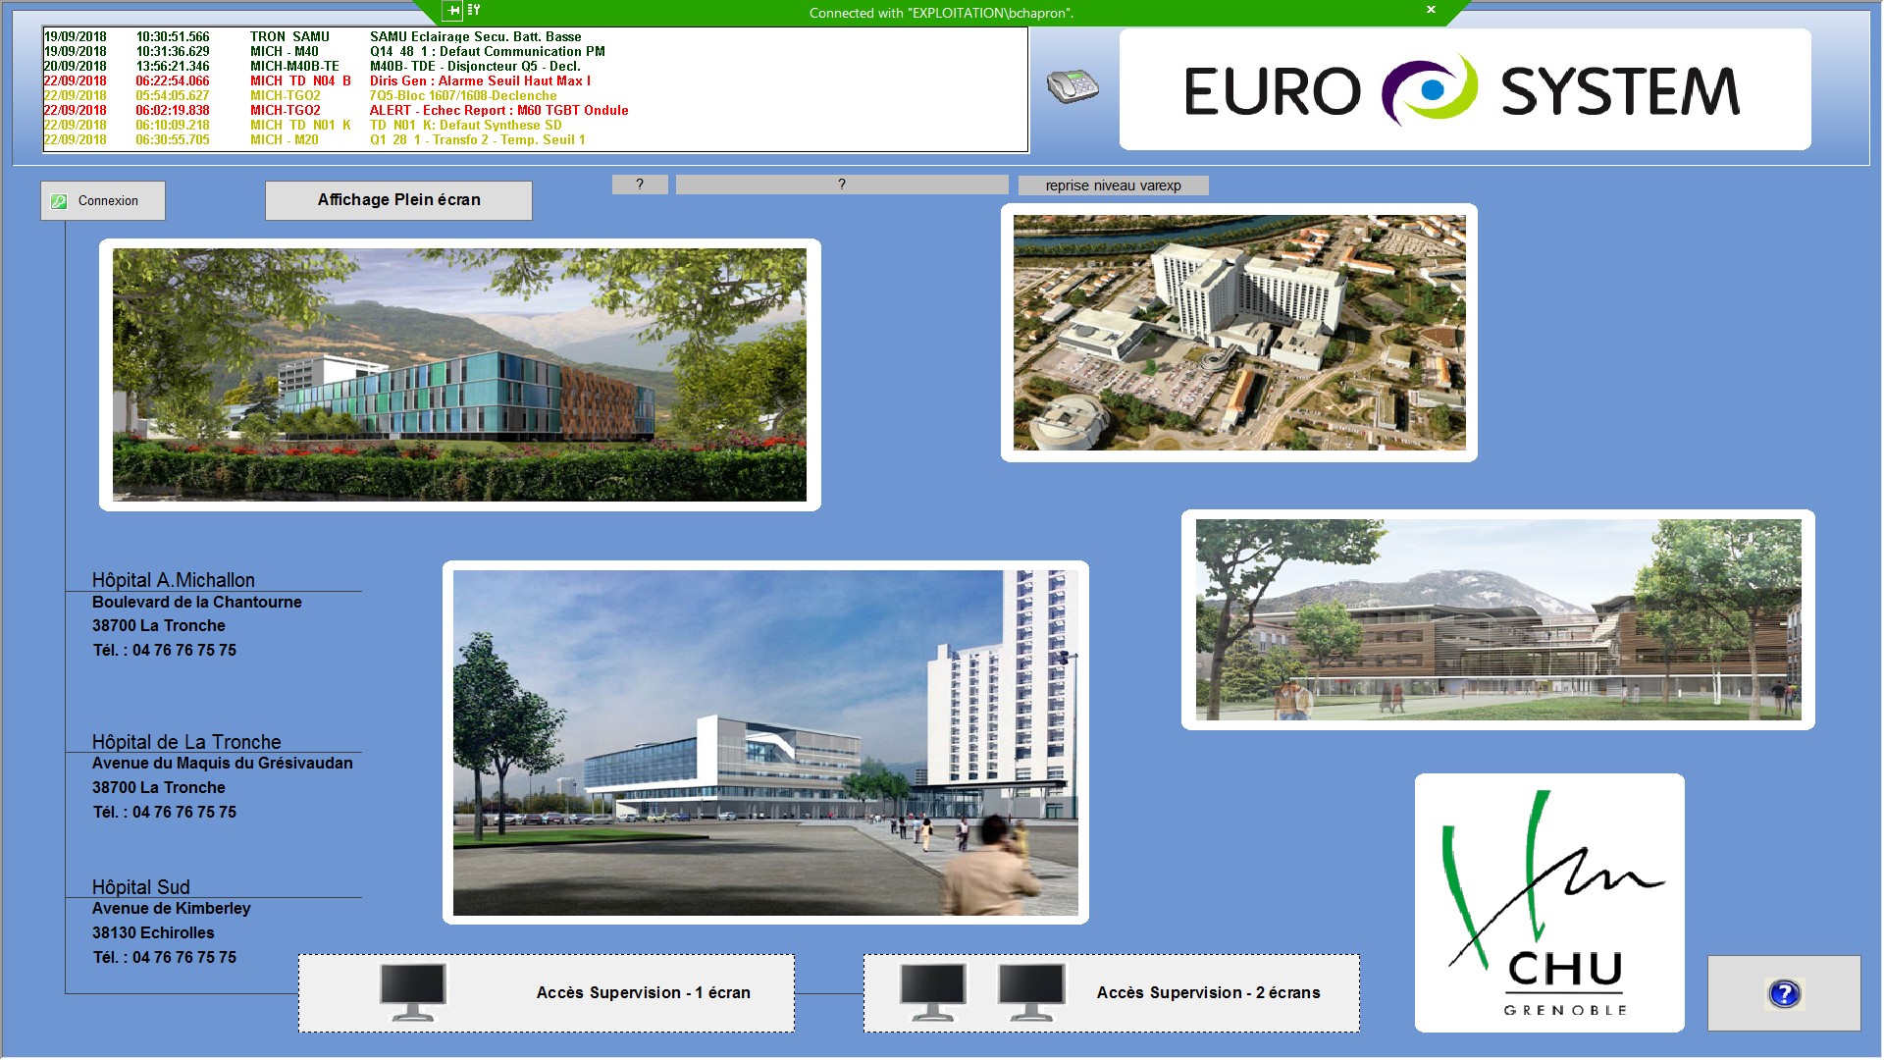Select Diris Gen Alarme Seuil Haut alarm
The width and height of the screenshot is (1884, 1060).
coord(480,80)
